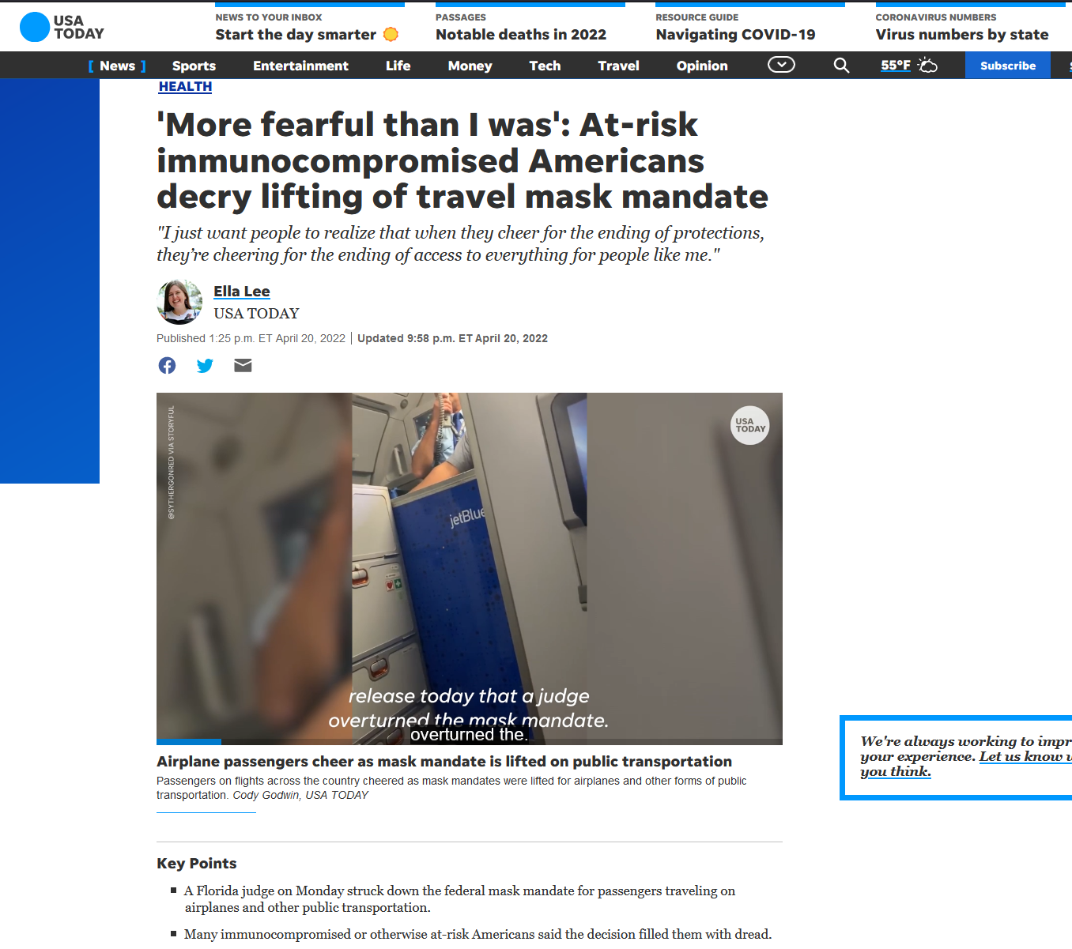The image size is (1072, 949).
Task: Open Notable deaths in 2022 link
Action: pos(521,35)
